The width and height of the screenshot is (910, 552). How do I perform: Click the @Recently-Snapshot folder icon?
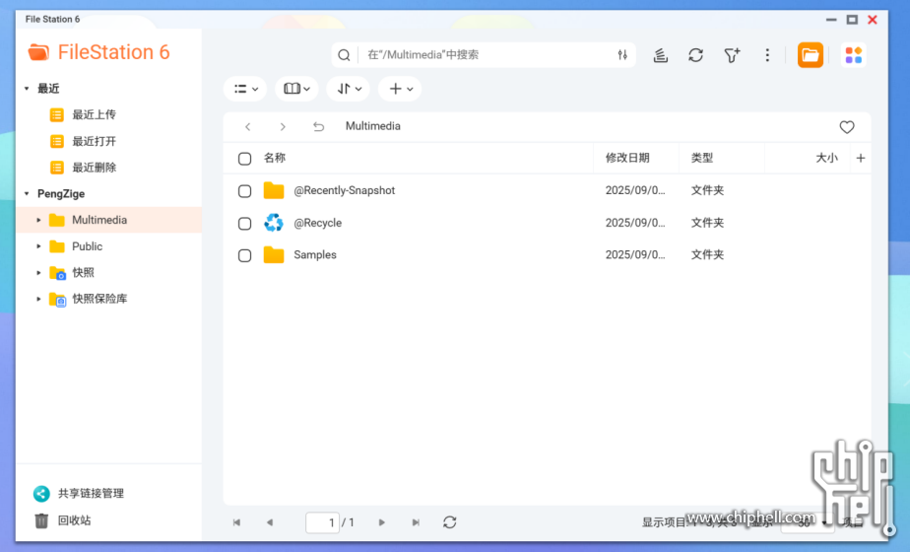click(274, 190)
